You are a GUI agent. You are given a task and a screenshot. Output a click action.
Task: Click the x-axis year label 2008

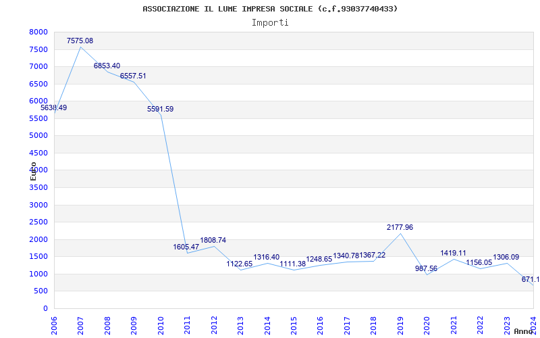[x=107, y=326]
